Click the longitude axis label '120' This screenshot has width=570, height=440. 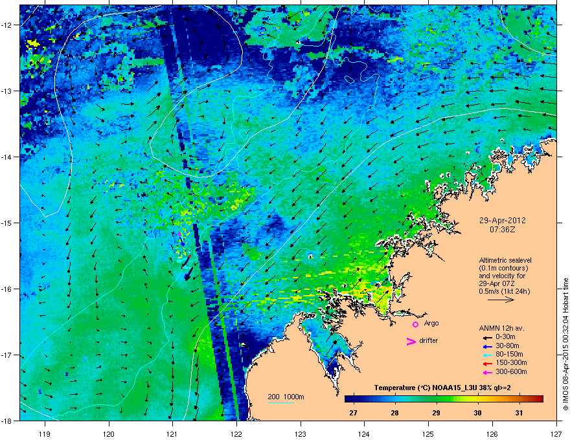click(x=109, y=434)
